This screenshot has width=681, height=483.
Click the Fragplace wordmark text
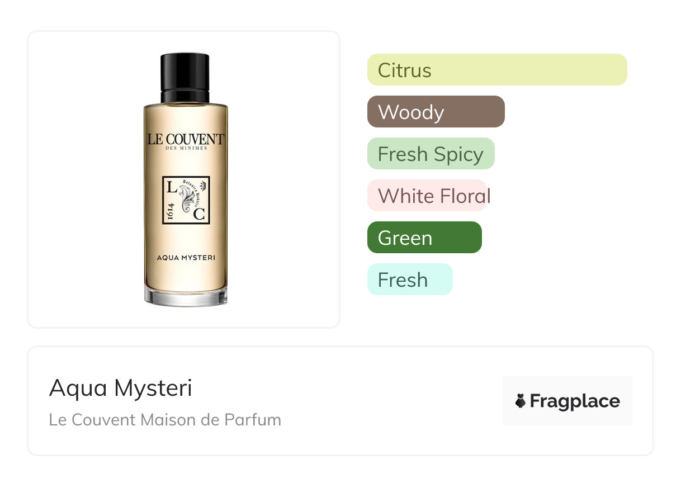click(x=575, y=401)
